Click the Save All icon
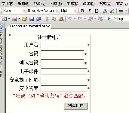Screen dimensions: 129x113 [38, 19]
